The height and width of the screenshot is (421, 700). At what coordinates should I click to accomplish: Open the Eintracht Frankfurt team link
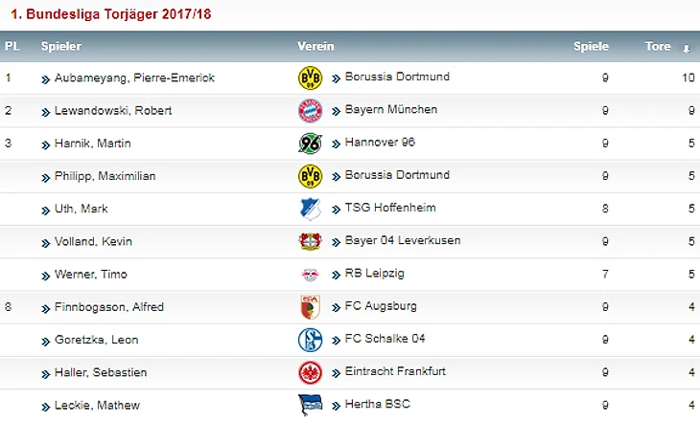coord(395,371)
